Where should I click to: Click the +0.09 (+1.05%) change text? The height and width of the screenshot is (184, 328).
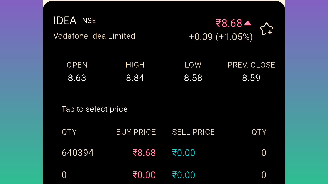pyautogui.click(x=221, y=37)
